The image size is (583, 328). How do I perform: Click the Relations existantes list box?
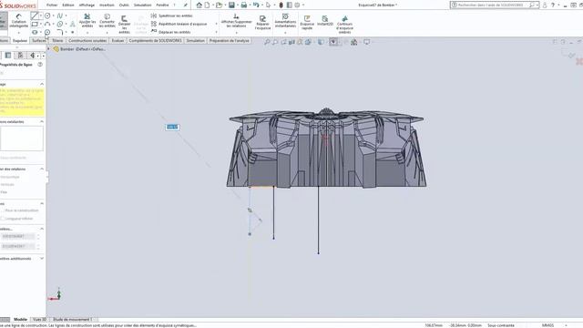(x=22, y=138)
